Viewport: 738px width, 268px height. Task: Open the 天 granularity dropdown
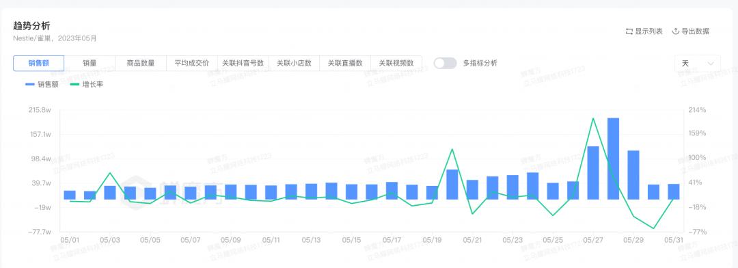(697, 63)
